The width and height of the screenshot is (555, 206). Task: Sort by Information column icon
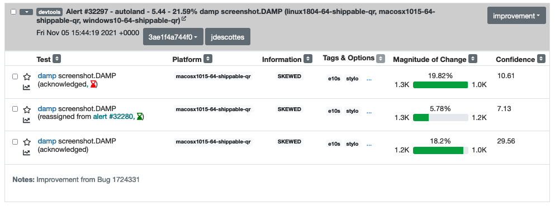pyautogui.click(x=309, y=59)
